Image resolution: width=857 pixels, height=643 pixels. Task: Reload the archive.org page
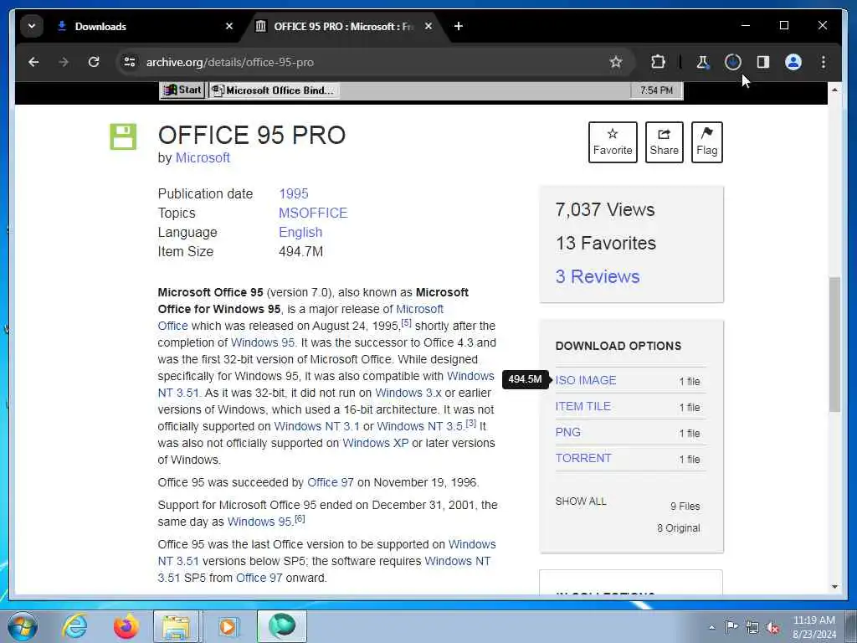point(94,62)
